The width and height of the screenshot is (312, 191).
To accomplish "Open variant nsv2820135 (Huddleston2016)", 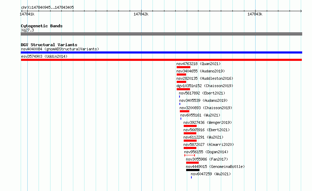I will (x=204, y=78).
